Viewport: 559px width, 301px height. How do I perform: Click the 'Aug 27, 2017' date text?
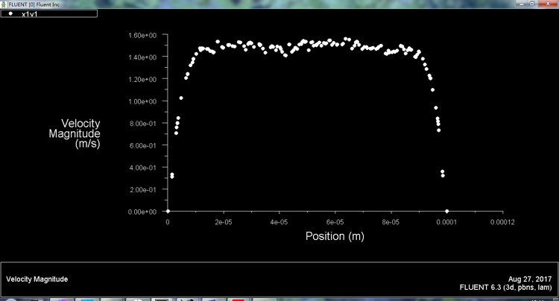[x=530, y=279]
